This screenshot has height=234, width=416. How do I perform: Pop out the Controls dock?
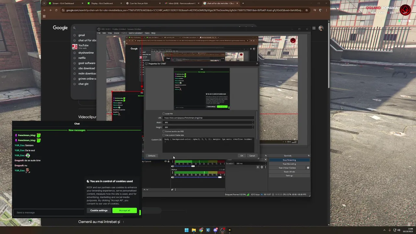click(x=308, y=156)
